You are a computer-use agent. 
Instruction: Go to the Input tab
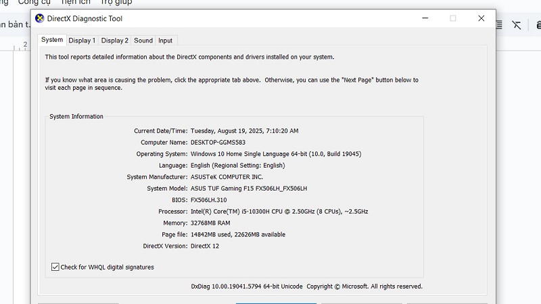165,41
